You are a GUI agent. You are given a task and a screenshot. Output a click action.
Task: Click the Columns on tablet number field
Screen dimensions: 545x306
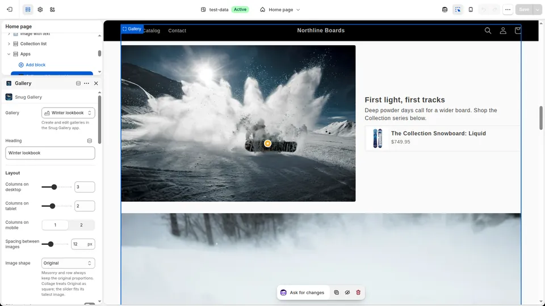coord(85,206)
